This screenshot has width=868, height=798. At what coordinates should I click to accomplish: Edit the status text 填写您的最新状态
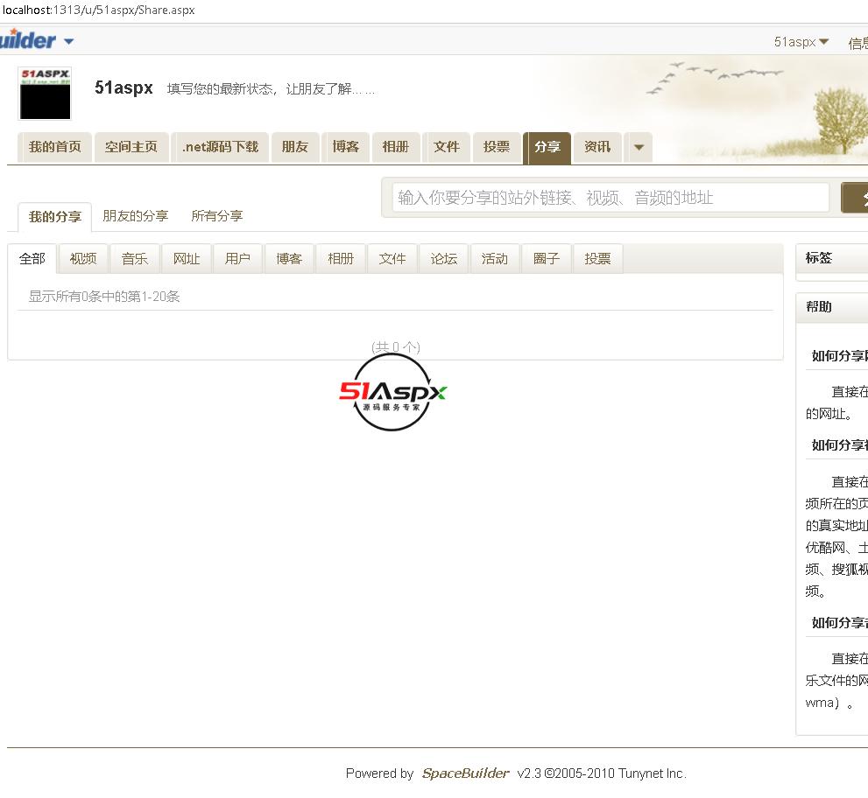271,89
